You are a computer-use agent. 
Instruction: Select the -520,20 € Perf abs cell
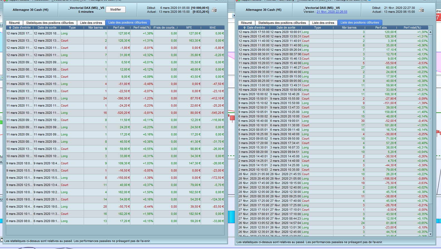tap(119, 113)
